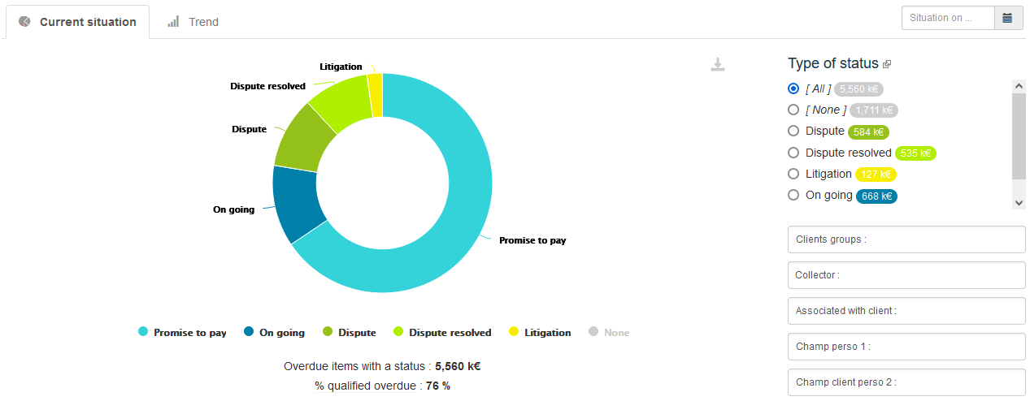Screen dimensions: 1030x401
Task: Open the Current situation tab
Action: (x=78, y=22)
